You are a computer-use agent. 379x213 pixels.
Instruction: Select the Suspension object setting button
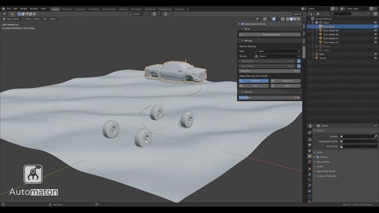285,81
